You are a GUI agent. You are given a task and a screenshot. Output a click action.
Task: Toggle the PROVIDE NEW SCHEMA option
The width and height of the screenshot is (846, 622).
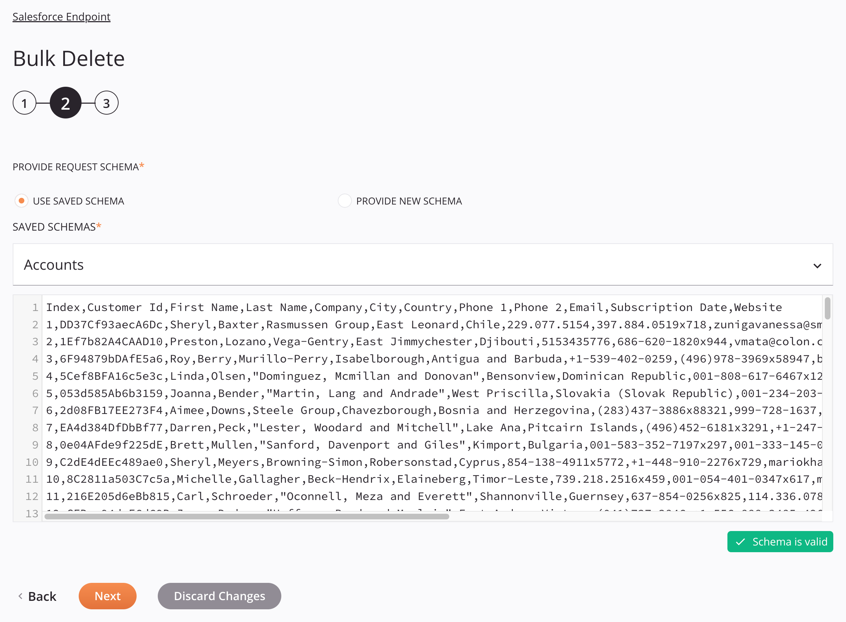[344, 201]
